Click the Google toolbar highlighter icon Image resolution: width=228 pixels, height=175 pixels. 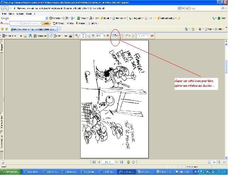[x=179, y=18]
